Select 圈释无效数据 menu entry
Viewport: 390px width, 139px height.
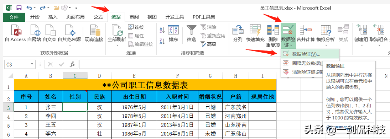tap(302, 63)
